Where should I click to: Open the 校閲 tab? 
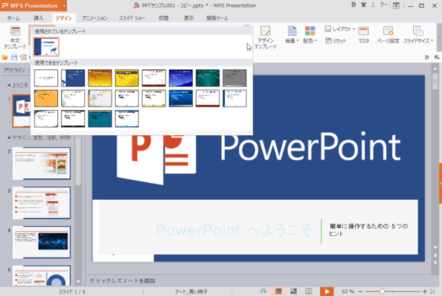[164, 18]
